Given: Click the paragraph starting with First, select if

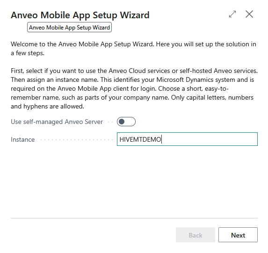Looking at the screenshot, I should [134, 88].
